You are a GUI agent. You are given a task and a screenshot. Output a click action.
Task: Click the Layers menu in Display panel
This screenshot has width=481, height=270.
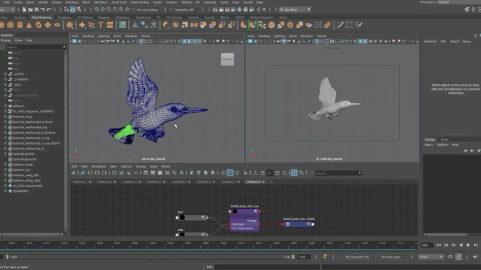pos(429,145)
